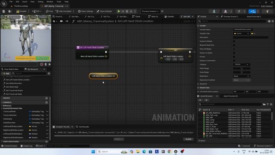Screen dimensions: 275x155
Task: Pause the preview viewport playback
Action: [x=46, y=64]
